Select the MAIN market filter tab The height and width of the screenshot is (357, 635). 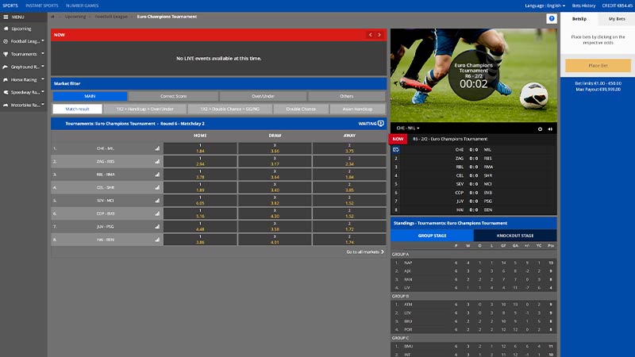pos(90,96)
